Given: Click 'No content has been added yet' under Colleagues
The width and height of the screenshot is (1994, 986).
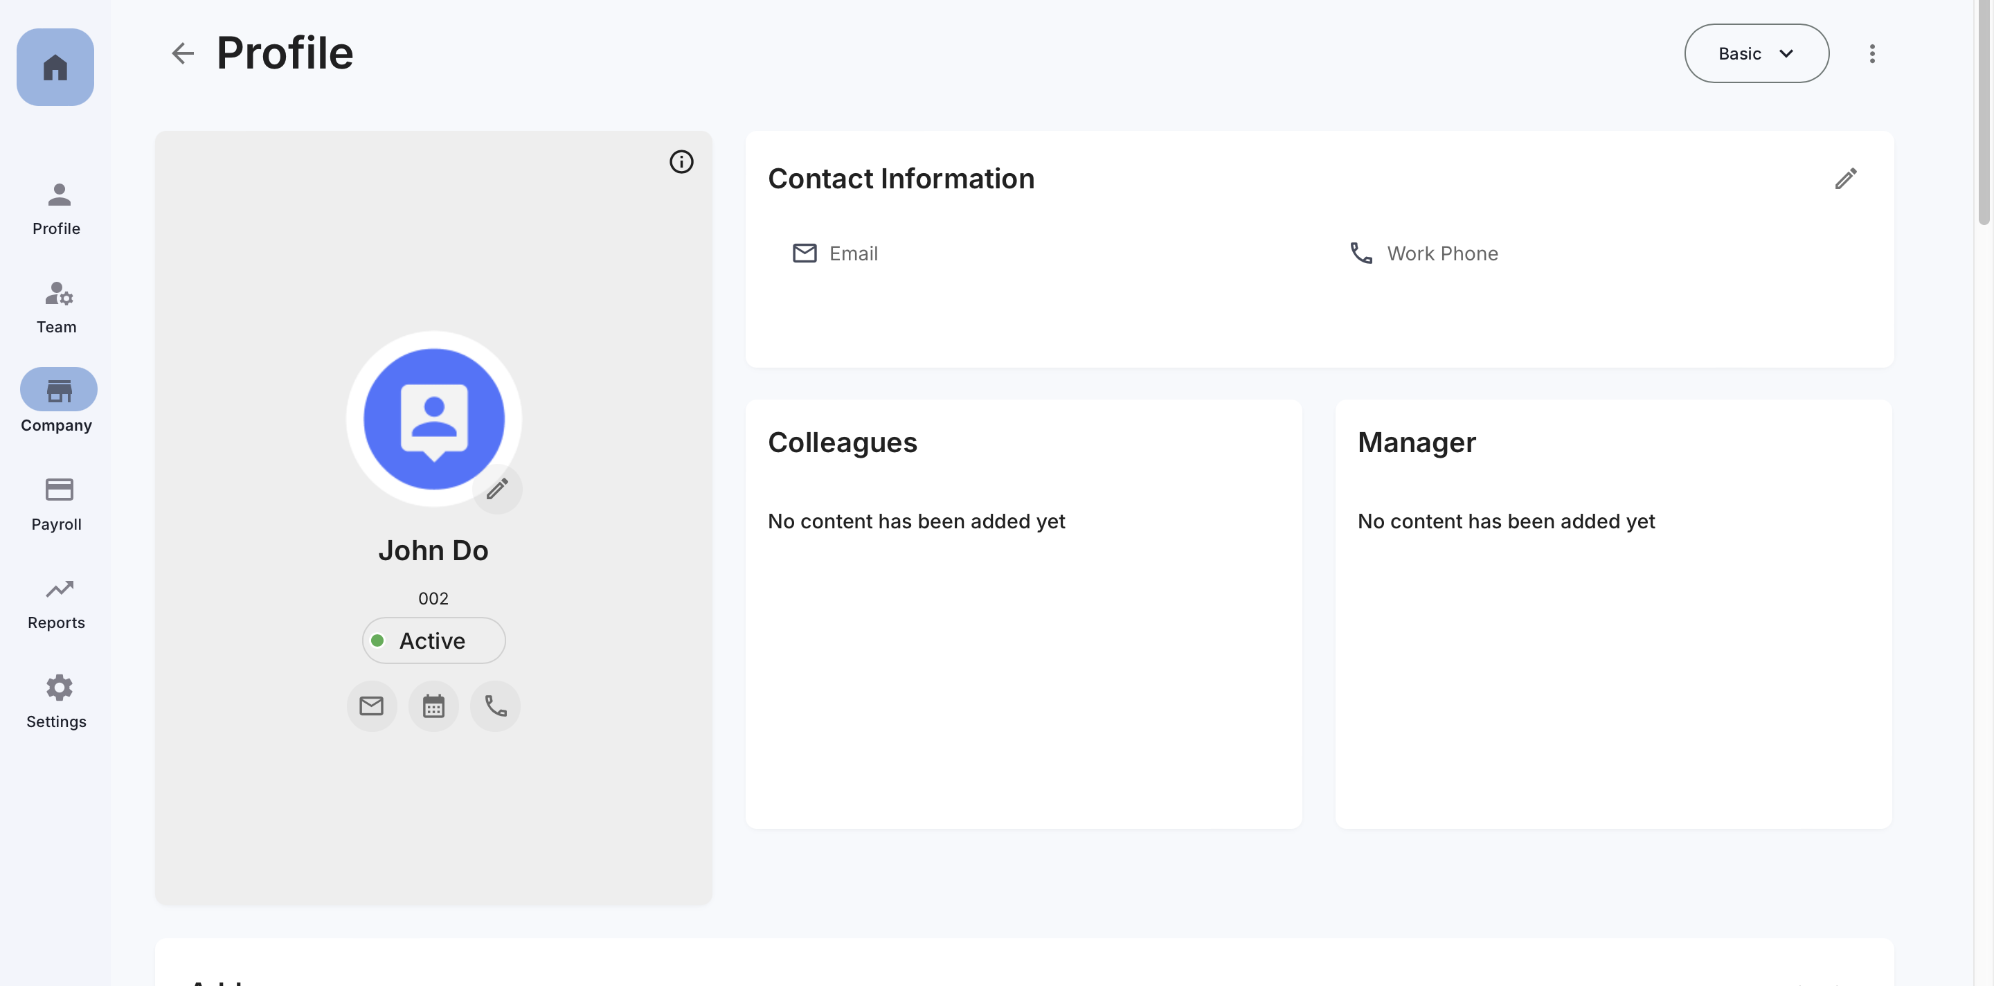Looking at the screenshot, I should click(x=917, y=521).
